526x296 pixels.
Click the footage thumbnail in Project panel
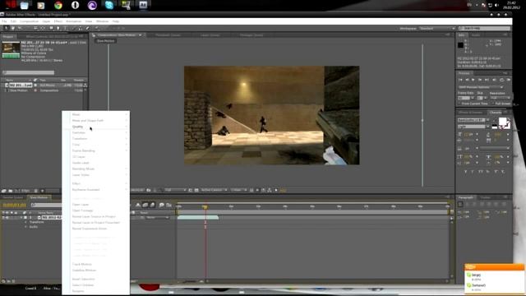pyautogui.click(x=11, y=49)
